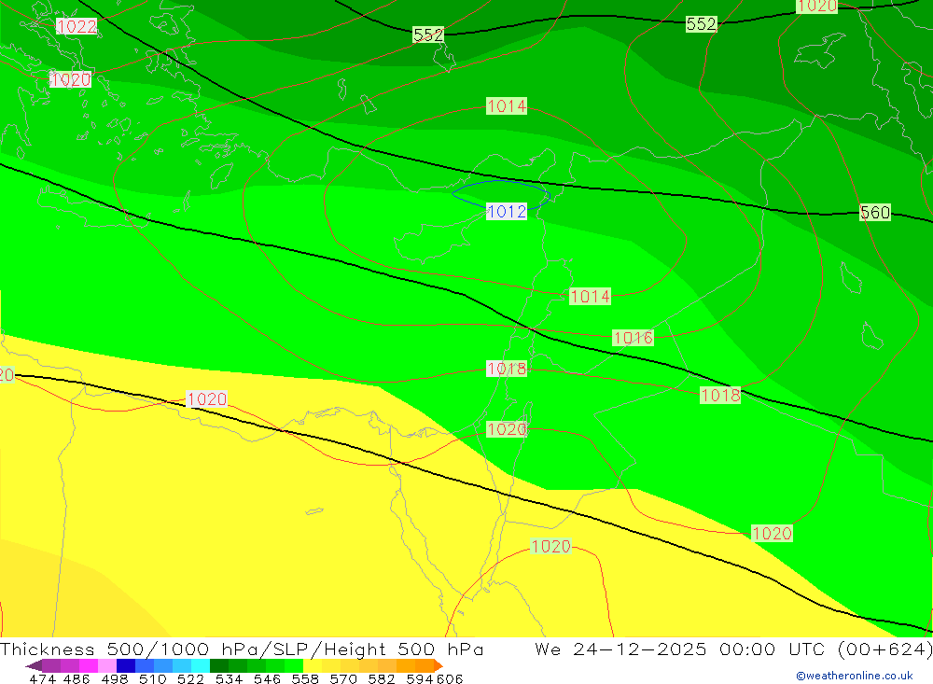Click the purple left arrow of legend

(34, 665)
